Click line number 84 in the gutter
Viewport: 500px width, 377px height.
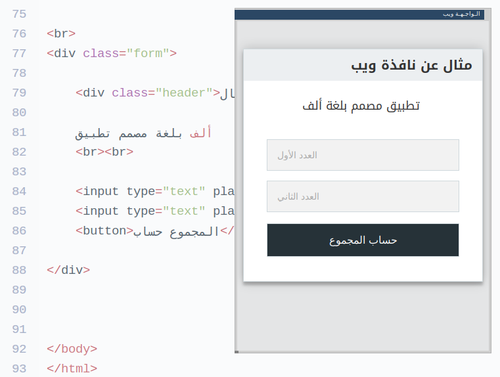[19, 191]
